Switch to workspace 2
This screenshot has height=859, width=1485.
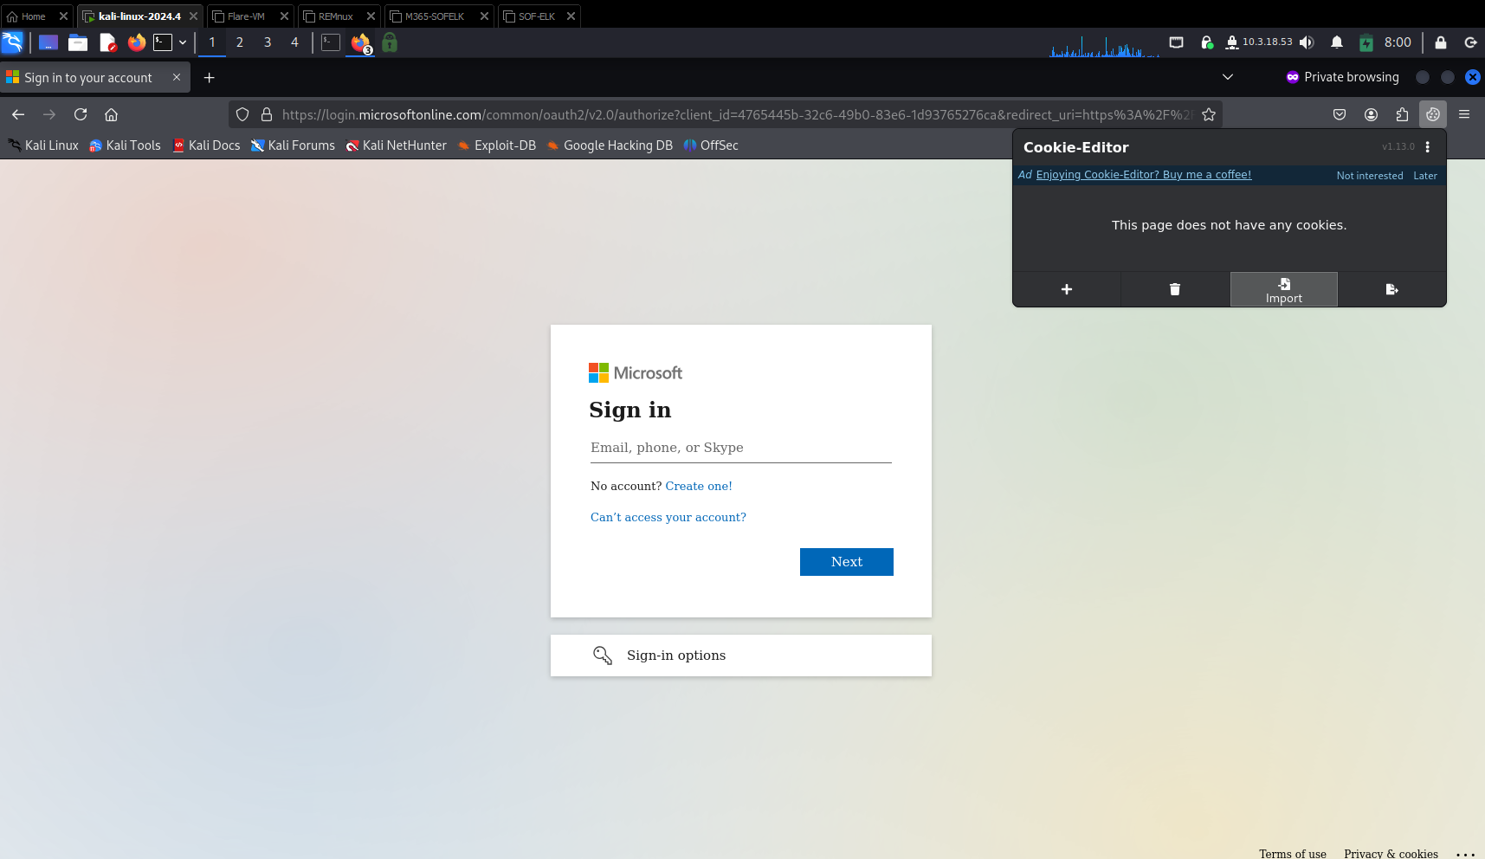[x=240, y=42]
